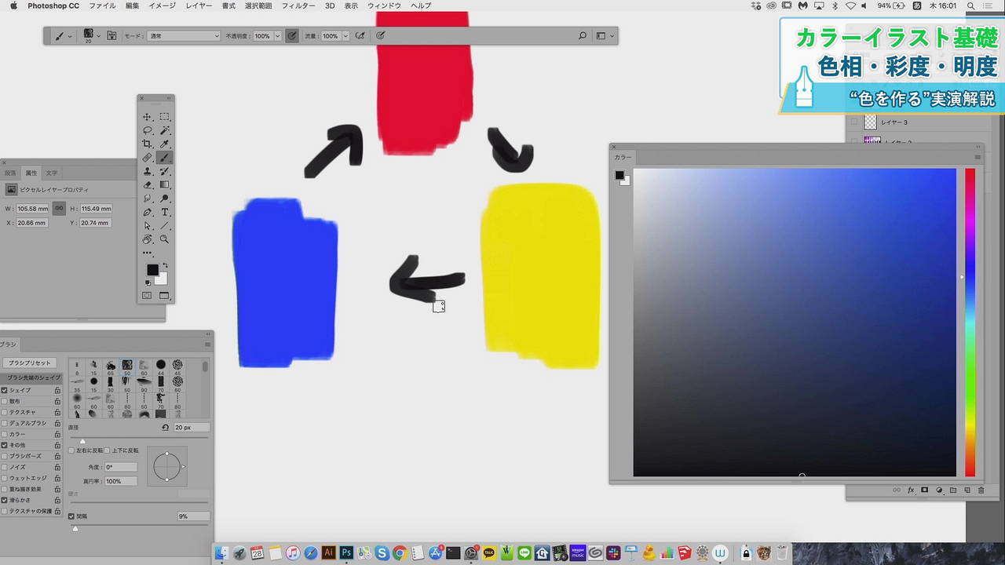Select the Zoom magnifier tool

164,239
